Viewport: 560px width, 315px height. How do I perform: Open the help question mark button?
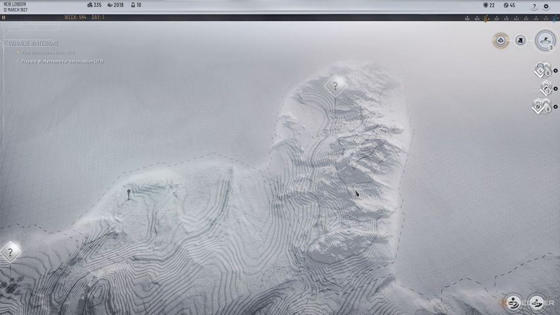534,7
